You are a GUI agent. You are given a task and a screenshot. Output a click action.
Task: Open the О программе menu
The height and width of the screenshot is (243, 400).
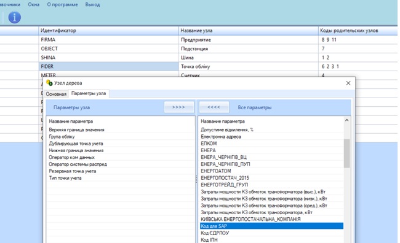62,4
